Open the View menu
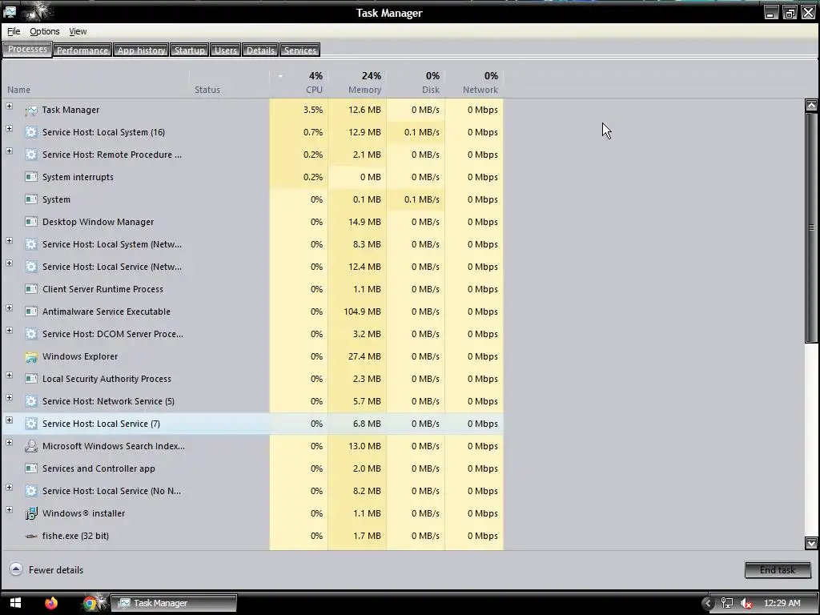The width and height of the screenshot is (820, 615). [78, 31]
